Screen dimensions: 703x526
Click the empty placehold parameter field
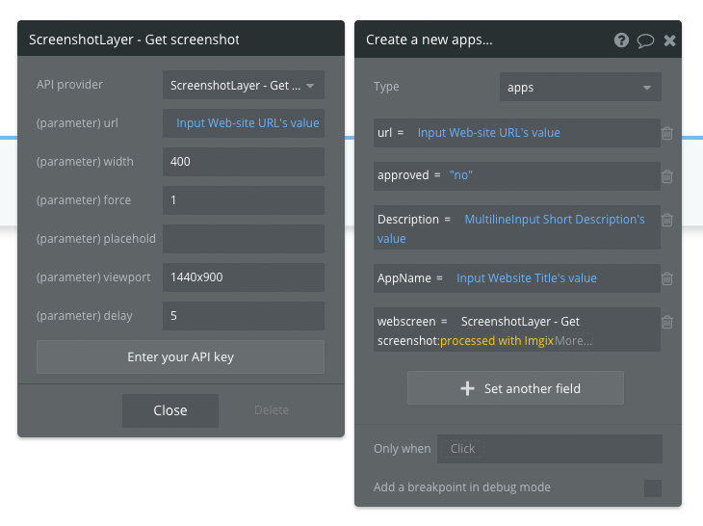coord(243,239)
